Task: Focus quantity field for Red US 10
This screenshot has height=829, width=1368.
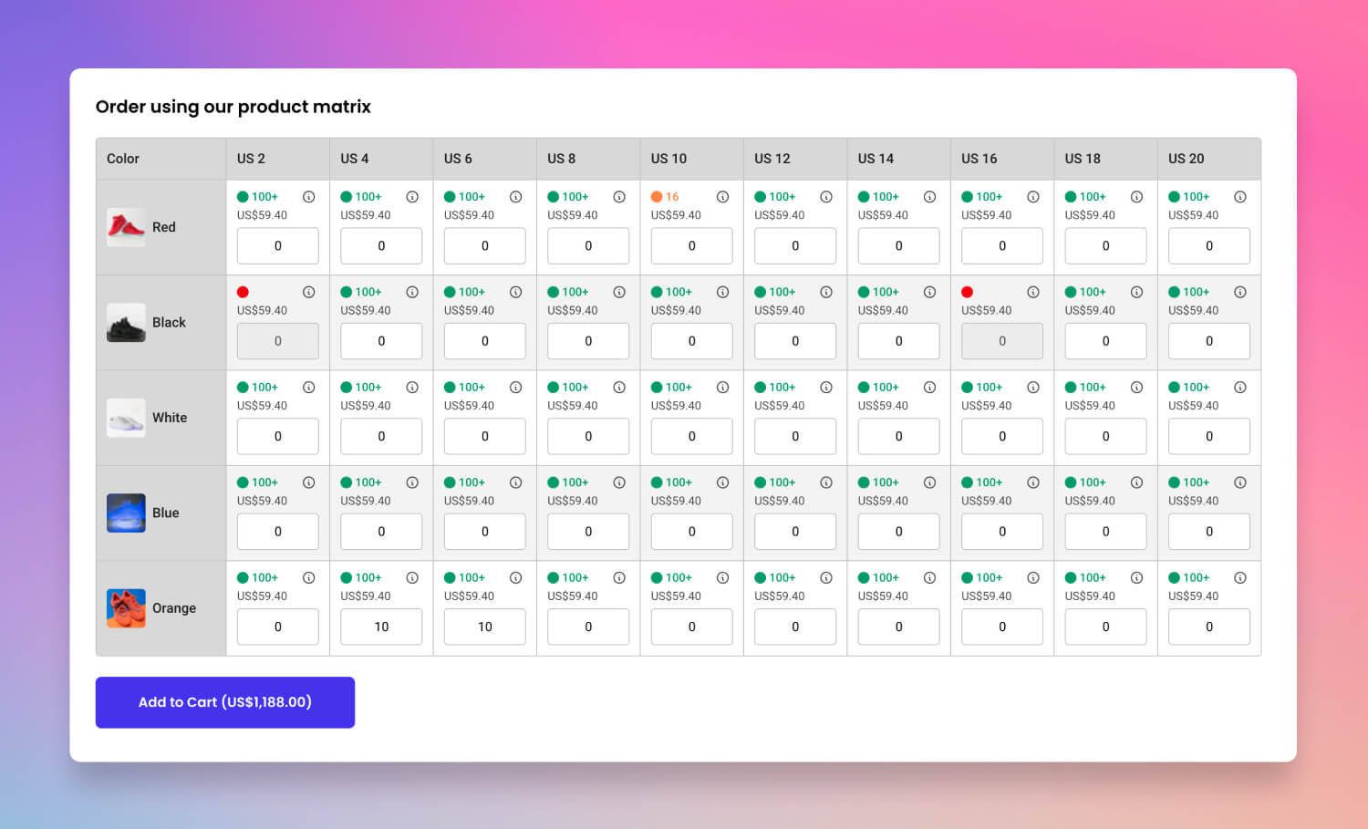Action: coord(692,246)
